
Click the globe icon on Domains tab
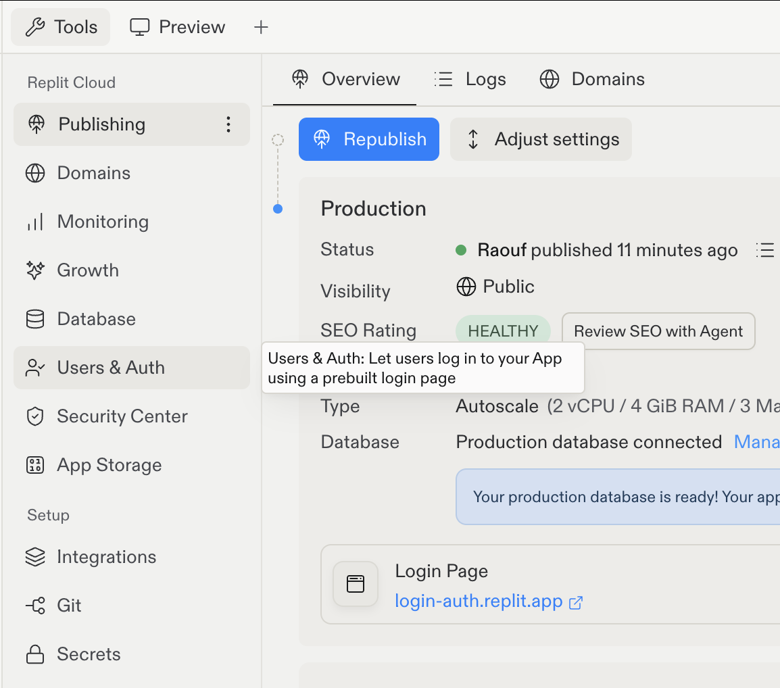click(x=550, y=79)
